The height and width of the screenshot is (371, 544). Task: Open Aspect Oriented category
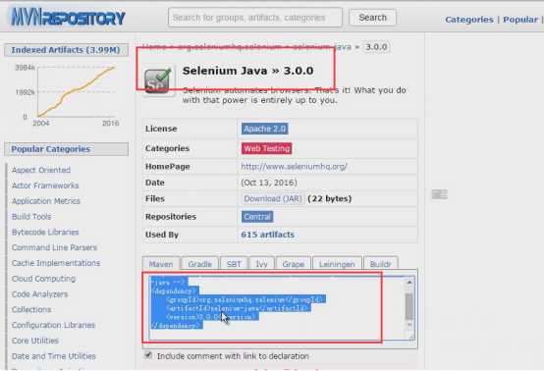(x=41, y=170)
